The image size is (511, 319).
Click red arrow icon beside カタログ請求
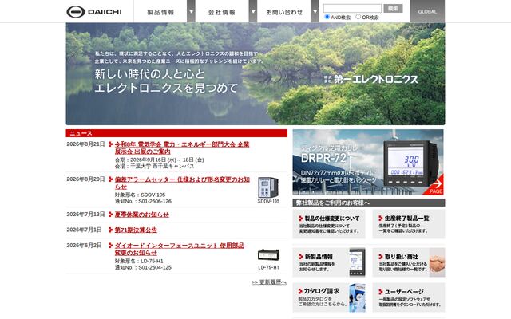point(300,291)
